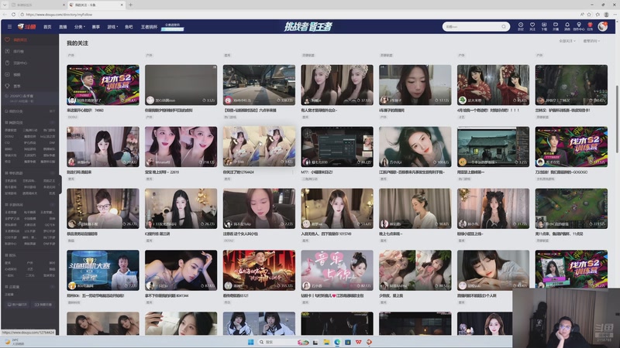Click the 挑战者 banner in header
The image size is (620, 348).
coord(308,26)
